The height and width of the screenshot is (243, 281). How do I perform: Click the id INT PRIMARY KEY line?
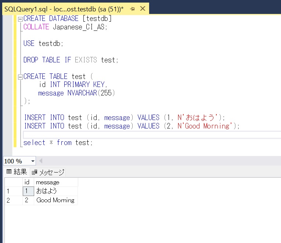[73, 84]
